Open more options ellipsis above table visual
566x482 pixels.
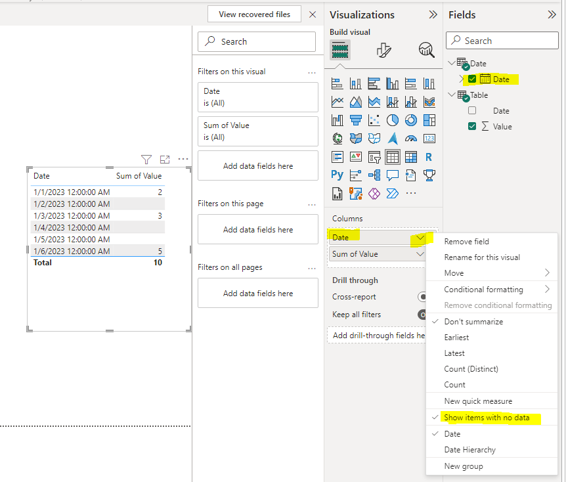183,159
